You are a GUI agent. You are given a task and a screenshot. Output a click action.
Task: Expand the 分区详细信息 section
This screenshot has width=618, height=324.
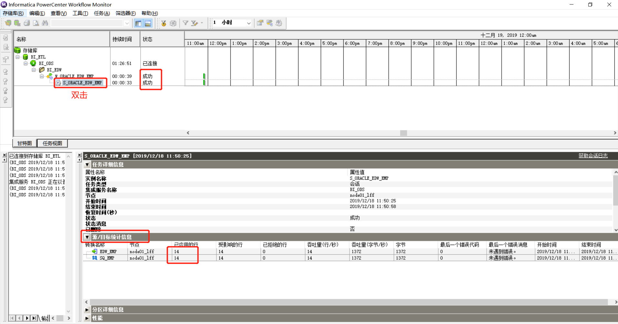coord(87,309)
